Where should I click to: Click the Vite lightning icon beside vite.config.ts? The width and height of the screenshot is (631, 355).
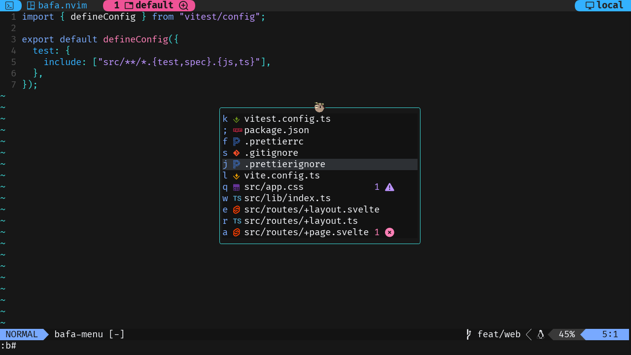[x=236, y=176]
